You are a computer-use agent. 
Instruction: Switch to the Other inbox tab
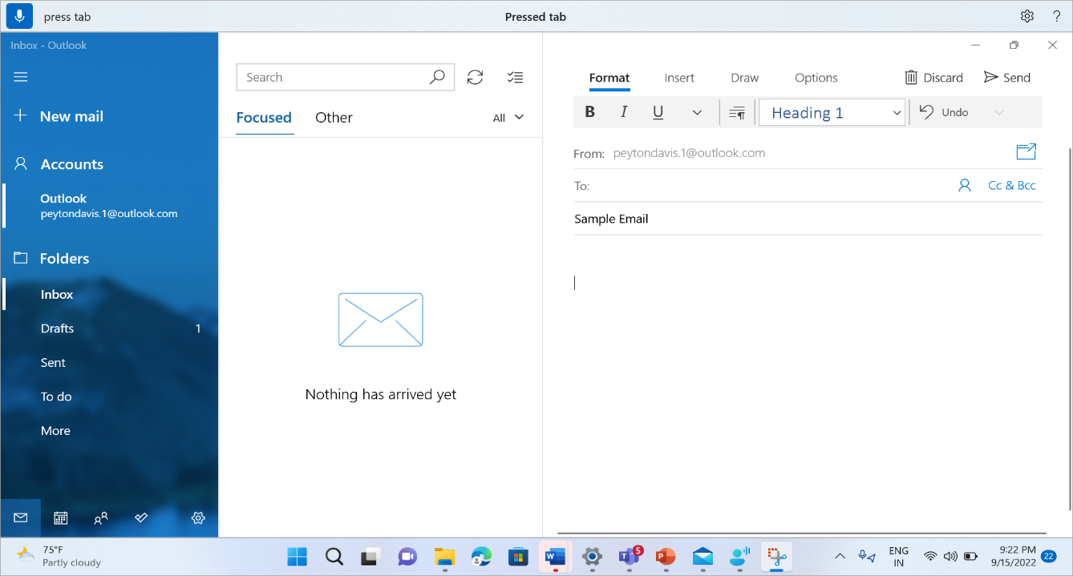tap(334, 117)
